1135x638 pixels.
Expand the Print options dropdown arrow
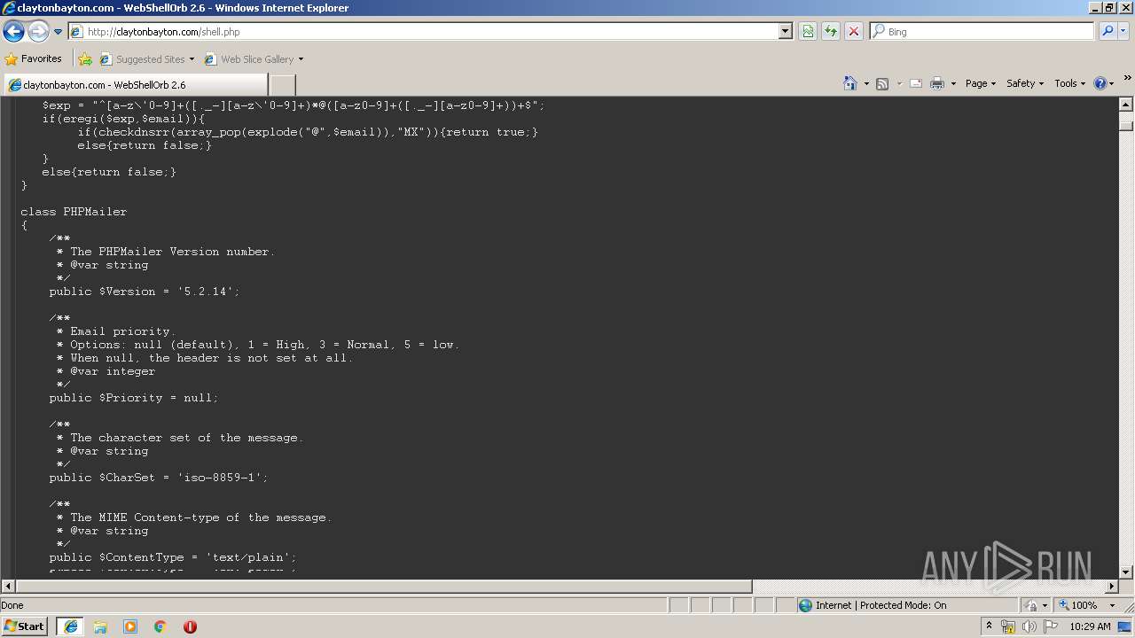(x=953, y=83)
